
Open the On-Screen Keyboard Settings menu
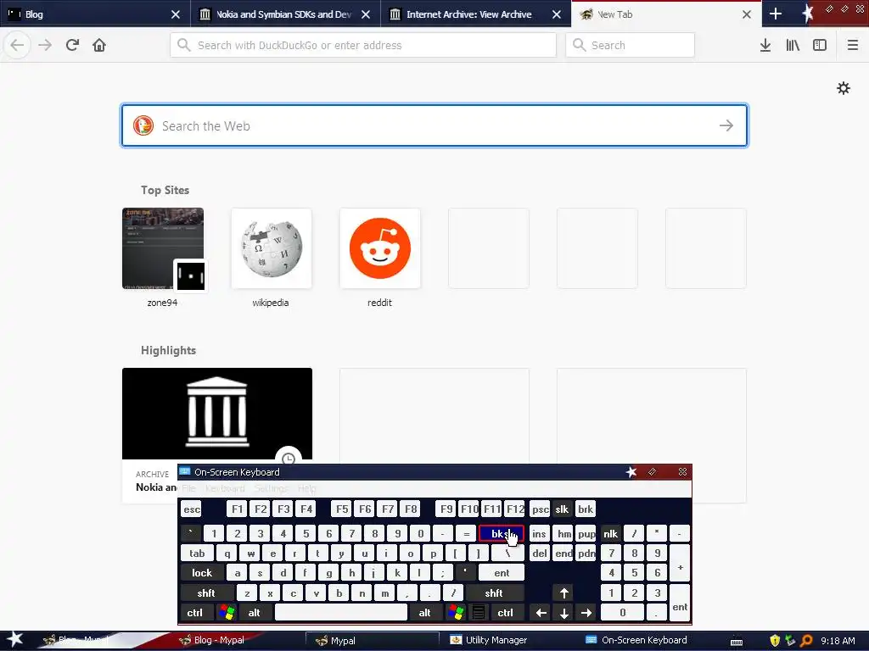tap(271, 488)
